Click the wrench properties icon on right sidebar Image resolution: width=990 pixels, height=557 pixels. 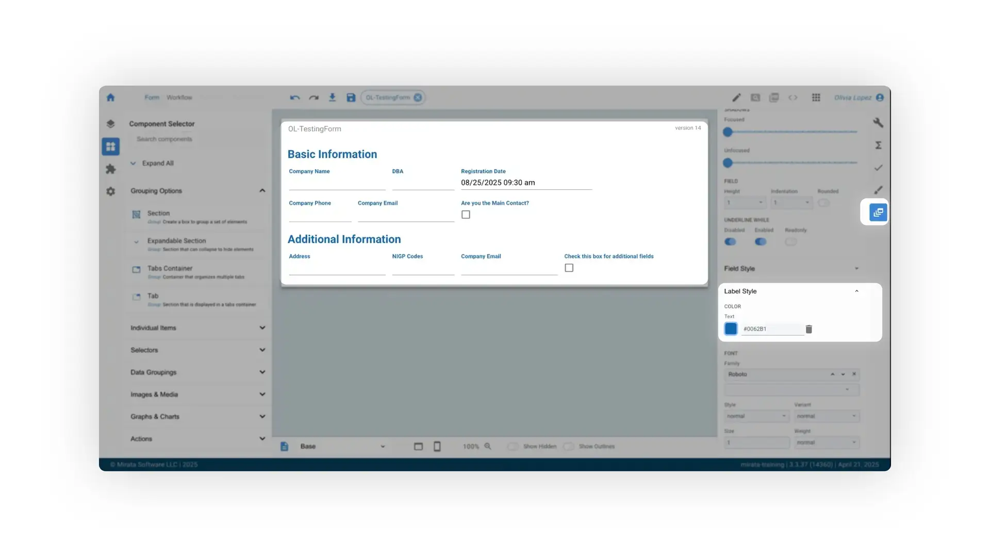(x=879, y=123)
